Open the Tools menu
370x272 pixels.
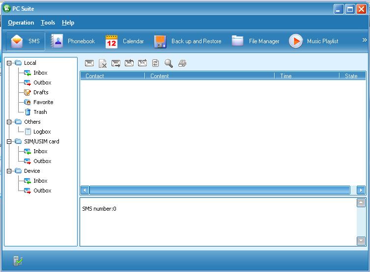coord(48,23)
